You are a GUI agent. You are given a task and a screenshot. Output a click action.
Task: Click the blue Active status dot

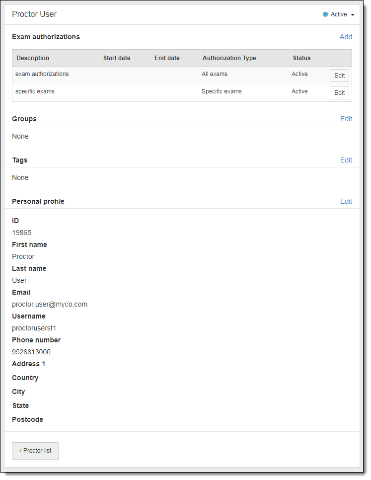click(325, 14)
